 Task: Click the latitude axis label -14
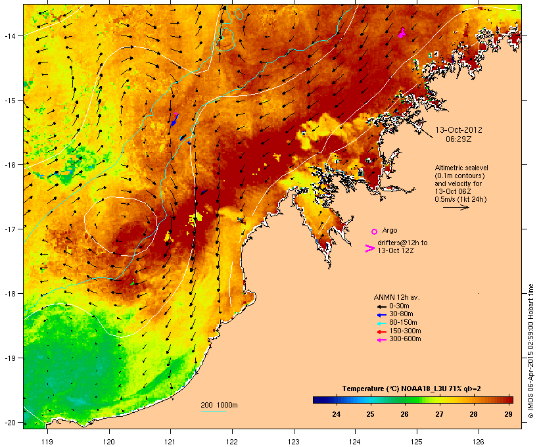coord(10,35)
